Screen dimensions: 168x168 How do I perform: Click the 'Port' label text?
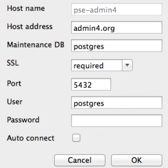14,83
